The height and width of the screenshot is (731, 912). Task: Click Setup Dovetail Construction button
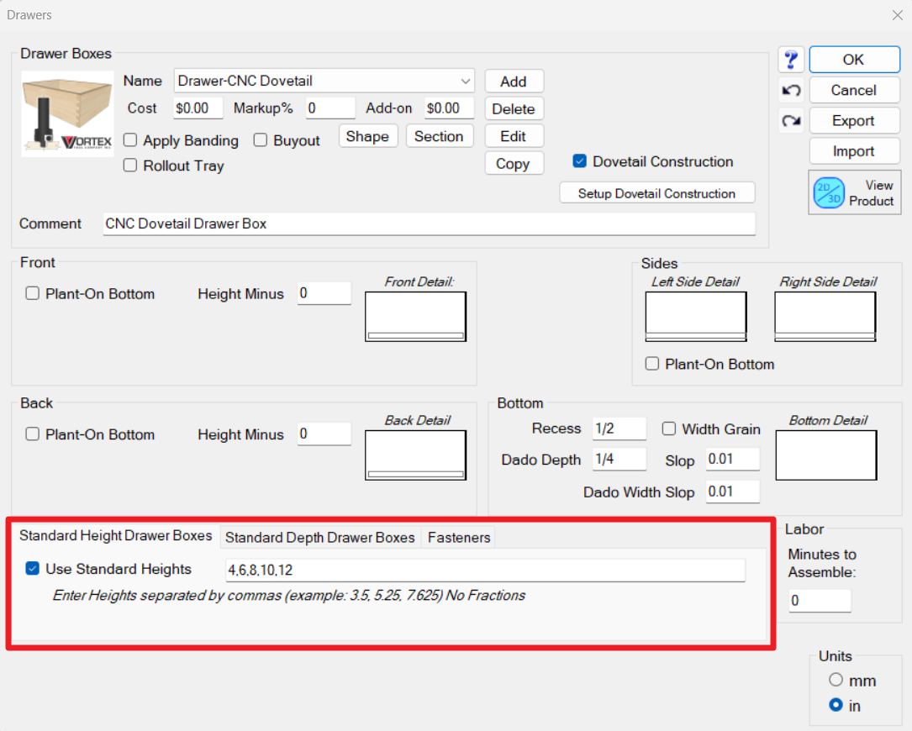pos(656,193)
